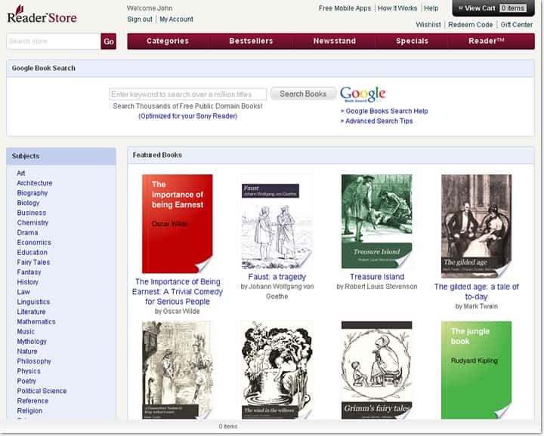Click Optimized for your Sony Reader link
Image resolution: width=544 pixels, height=436 pixels.
click(x=187, y=116)
